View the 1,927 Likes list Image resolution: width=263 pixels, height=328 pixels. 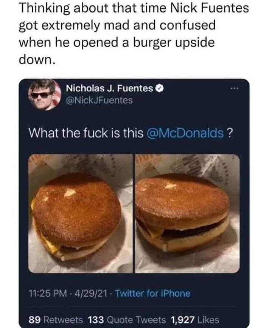coord(195,320)
